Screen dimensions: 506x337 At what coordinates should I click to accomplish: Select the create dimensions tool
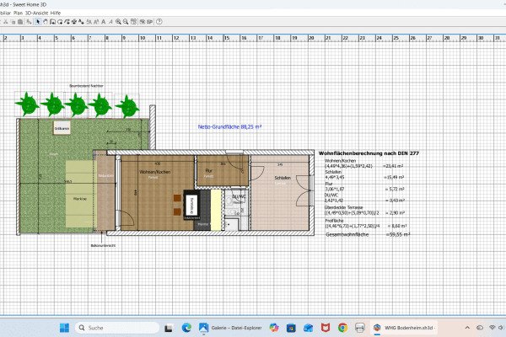74,22
